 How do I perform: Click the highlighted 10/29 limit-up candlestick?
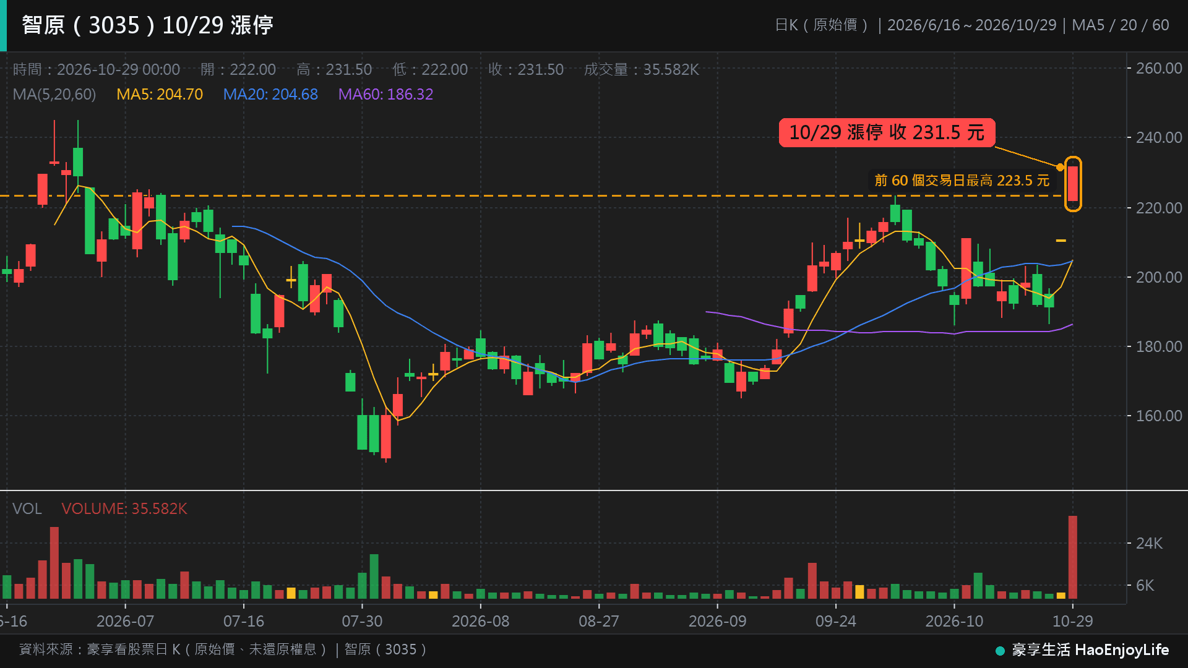[x=1073, y=184]
